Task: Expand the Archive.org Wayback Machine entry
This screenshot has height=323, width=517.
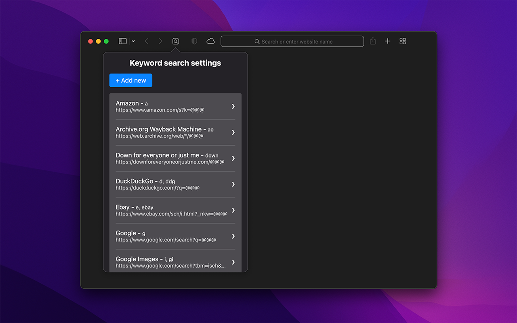Action: coord(233,132)
